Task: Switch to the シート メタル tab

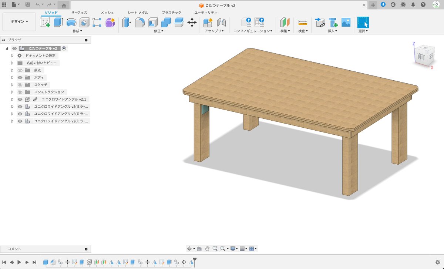Action: (x=138, y=13)
